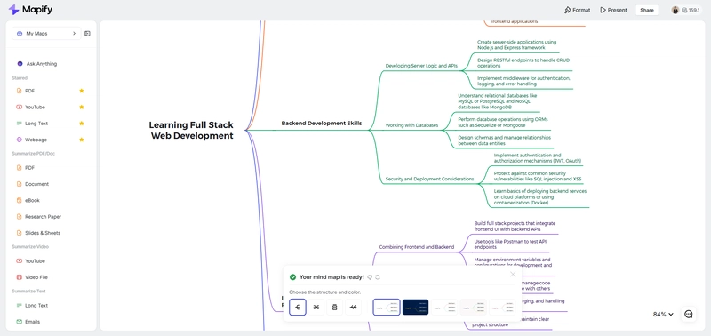Click the ORMs such as Sequelize node

click(503, 122)
